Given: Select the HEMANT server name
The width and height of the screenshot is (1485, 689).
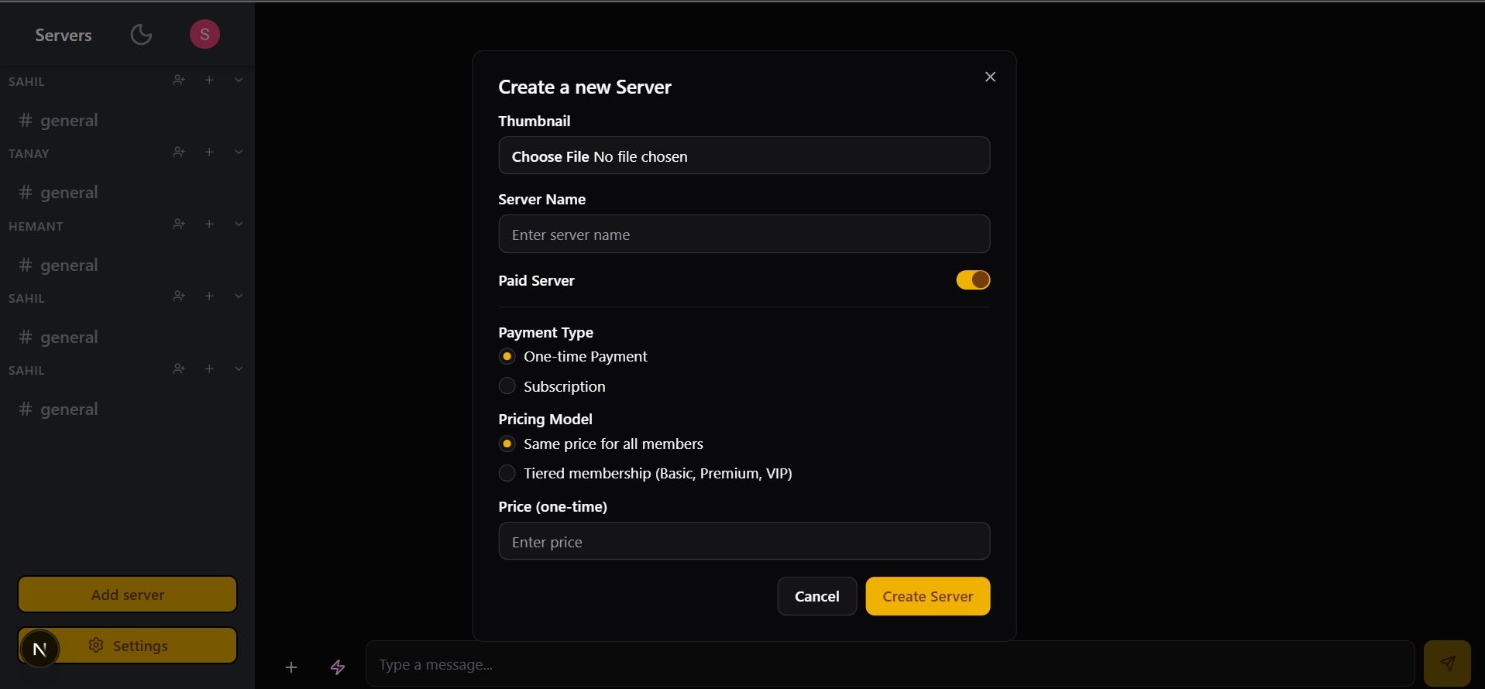Looking at the screenshot, I should click(x=36, y=226).
